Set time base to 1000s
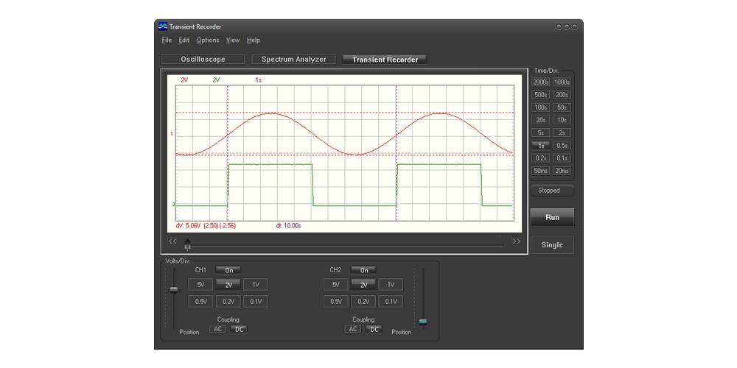Viewport: 737px width, 368px height. [x=562, y=82]
